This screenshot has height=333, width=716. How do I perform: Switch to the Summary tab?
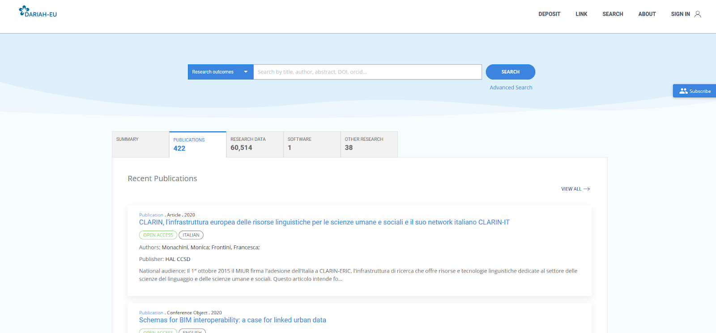[141, 144]
